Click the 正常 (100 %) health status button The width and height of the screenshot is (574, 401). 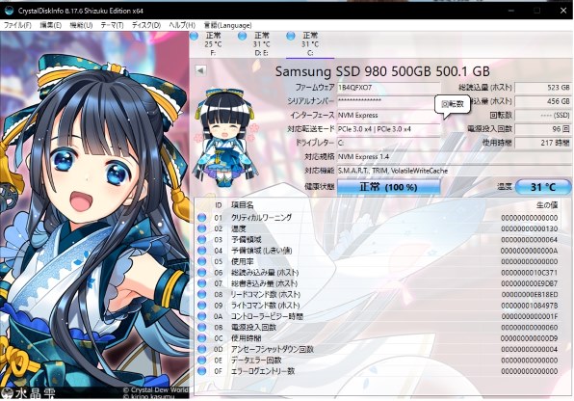pyautogui.click(x=388, y=187)
